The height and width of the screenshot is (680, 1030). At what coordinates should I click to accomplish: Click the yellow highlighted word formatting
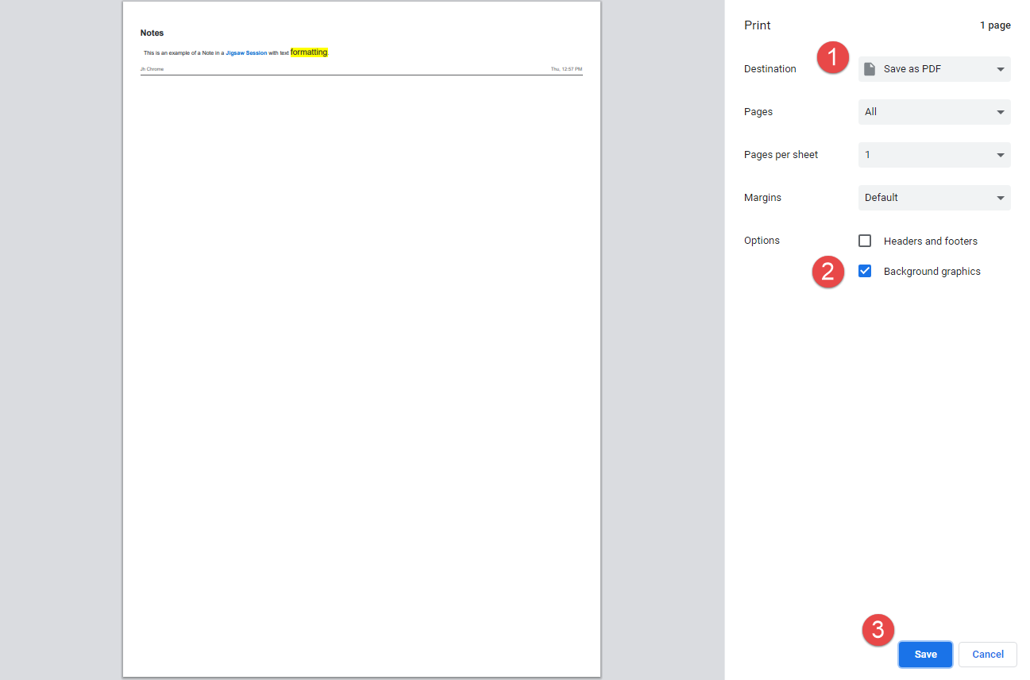[x=309, y=52]
